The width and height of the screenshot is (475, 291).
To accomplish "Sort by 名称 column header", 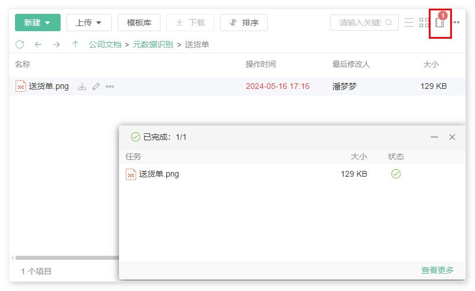I will coord(23,64).
